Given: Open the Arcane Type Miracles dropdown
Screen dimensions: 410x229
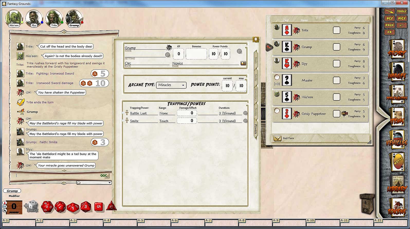Looking at the screenshot, I should coord(171,85).
